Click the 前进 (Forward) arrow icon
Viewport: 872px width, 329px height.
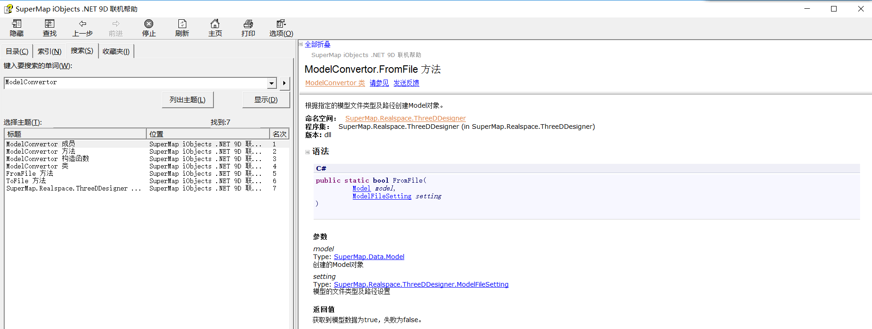[116, 24]
